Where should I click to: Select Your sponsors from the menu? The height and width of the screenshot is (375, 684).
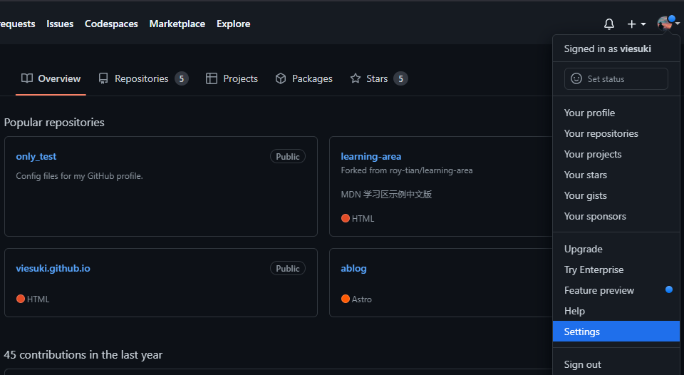[x=616, y=216]
